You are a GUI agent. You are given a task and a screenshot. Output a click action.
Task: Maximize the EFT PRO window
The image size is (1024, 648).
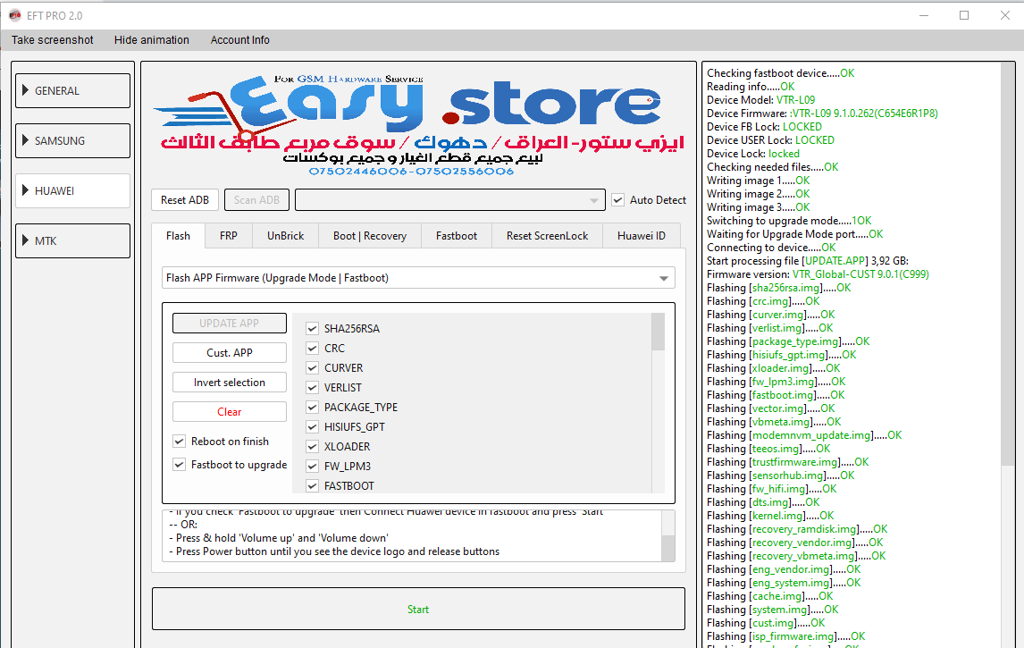[964, 15]
